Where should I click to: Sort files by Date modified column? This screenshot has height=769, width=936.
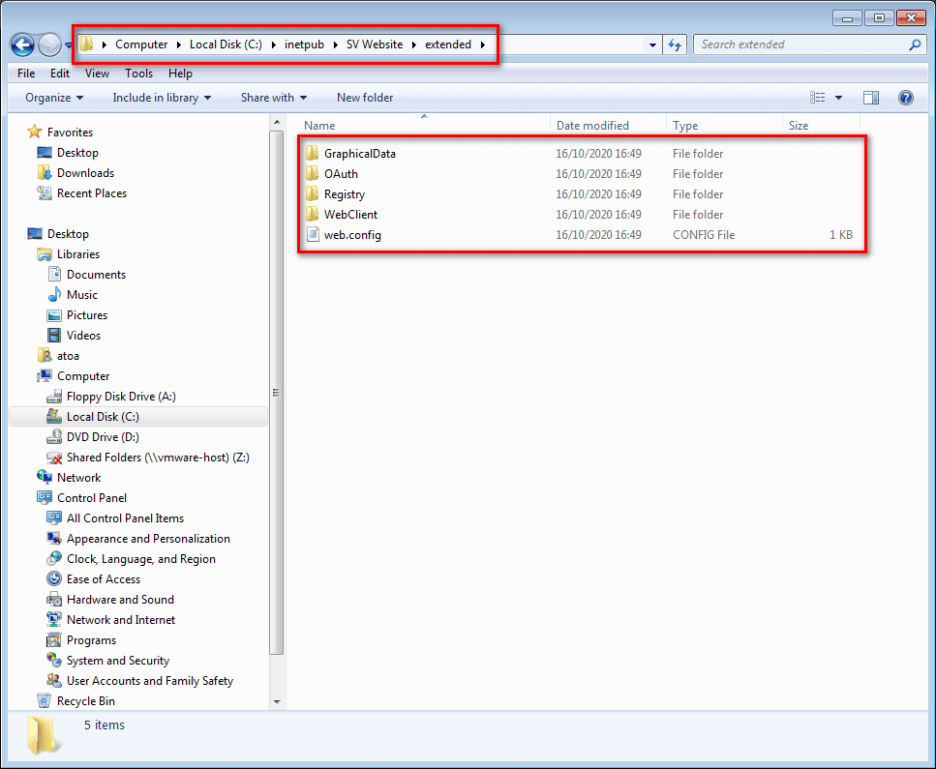click(592, 126)
